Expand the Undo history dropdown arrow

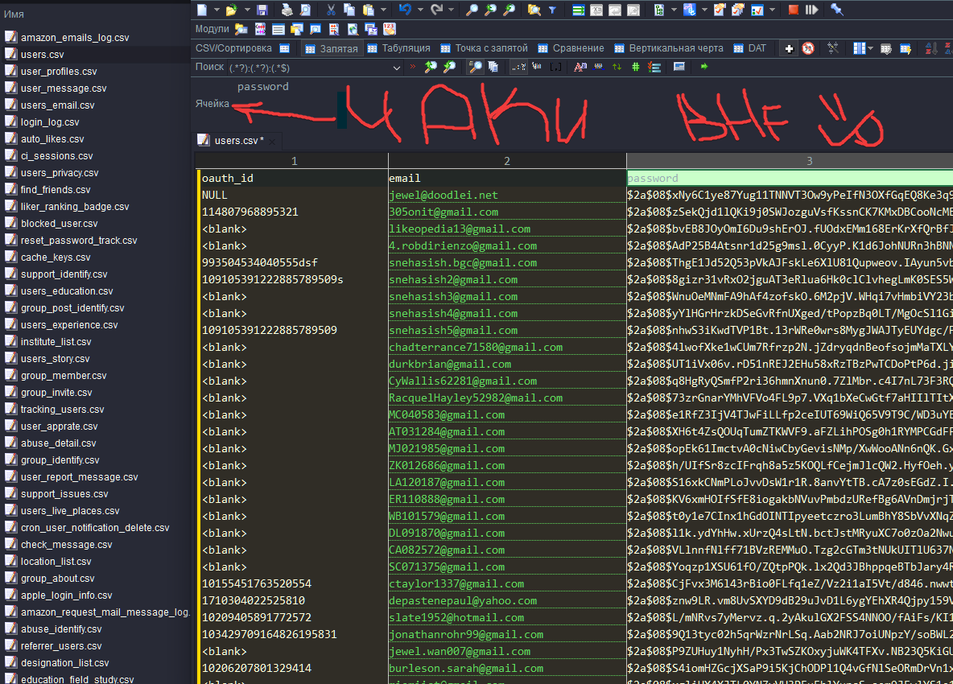419,10
